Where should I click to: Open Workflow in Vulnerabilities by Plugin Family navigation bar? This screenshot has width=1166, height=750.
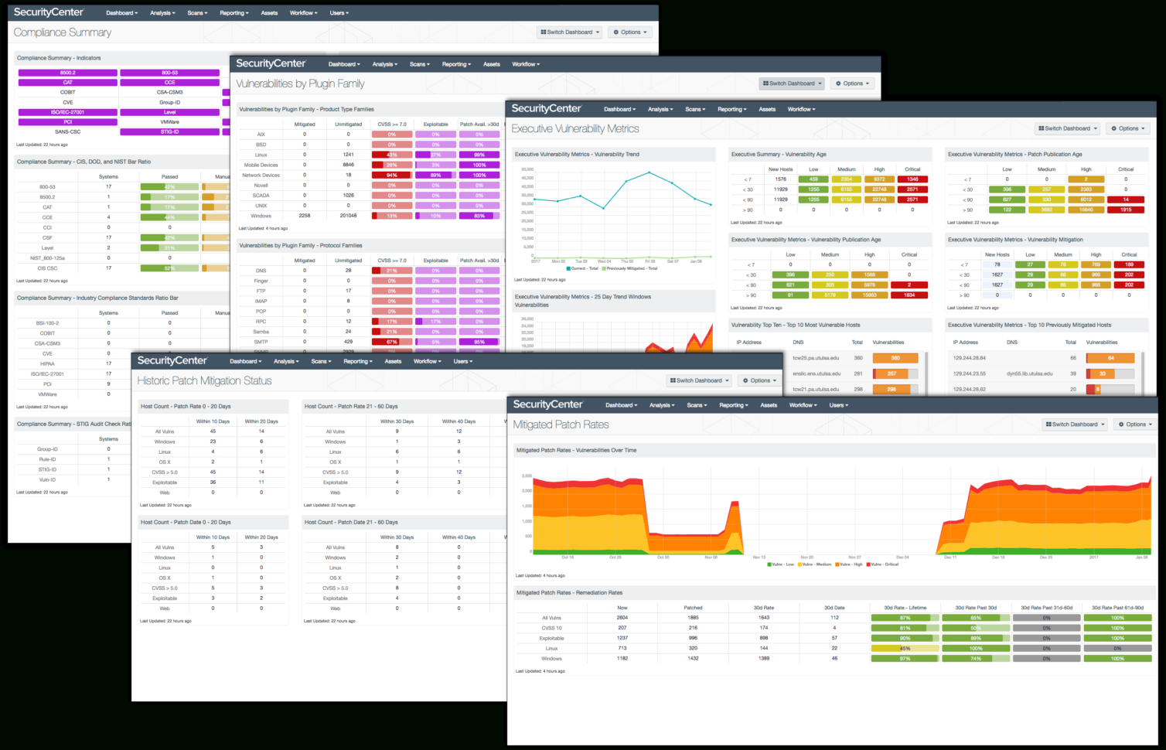(x=526, y=64)
